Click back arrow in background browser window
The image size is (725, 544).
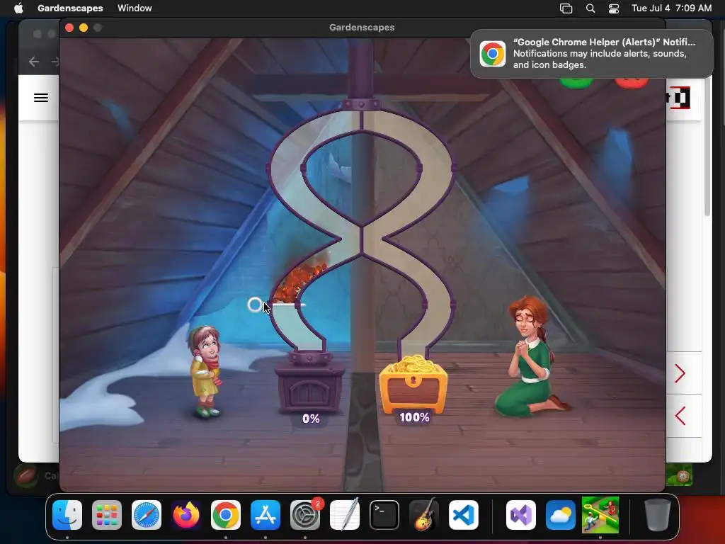[x=34, y=62]
